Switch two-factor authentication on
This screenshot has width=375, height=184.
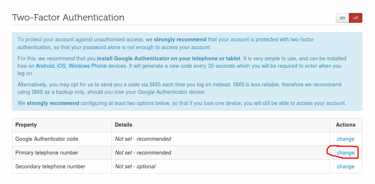[343, 18]
